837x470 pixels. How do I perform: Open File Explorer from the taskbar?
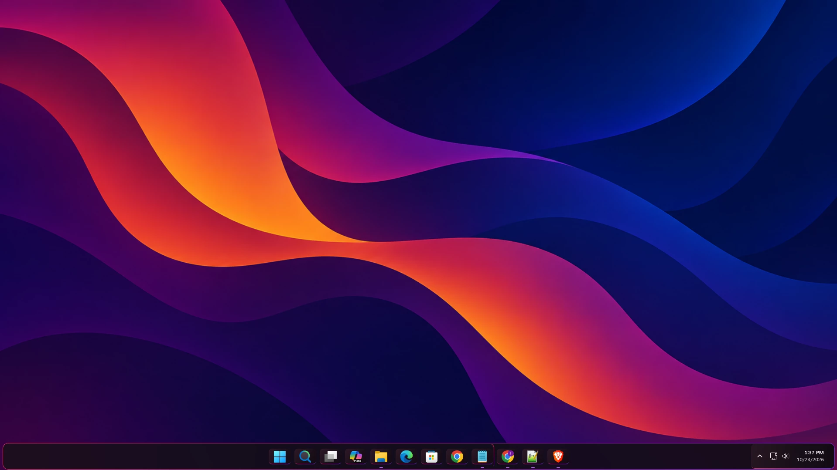pos(381,456)
